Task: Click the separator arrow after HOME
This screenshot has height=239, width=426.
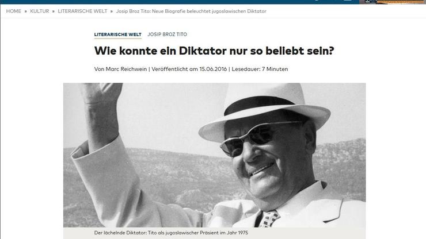Action: 26,11
